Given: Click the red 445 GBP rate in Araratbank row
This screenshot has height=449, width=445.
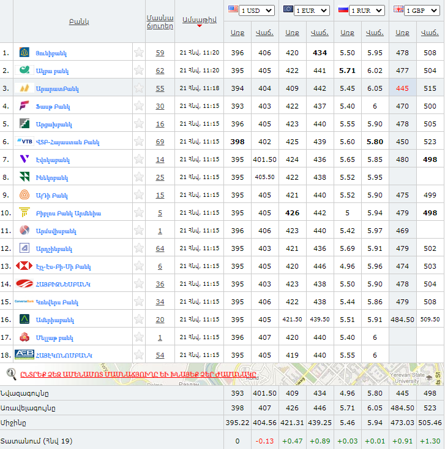Looking at the screenshot, I should (402, 88).
